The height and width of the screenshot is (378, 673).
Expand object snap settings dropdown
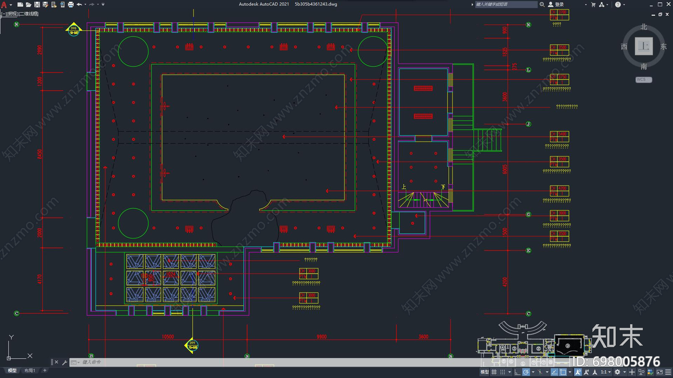[x=570, y=372]
